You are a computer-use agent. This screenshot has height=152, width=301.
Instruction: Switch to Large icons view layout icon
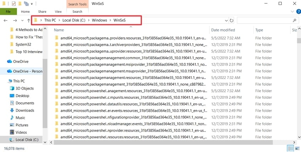pos(297,148)
